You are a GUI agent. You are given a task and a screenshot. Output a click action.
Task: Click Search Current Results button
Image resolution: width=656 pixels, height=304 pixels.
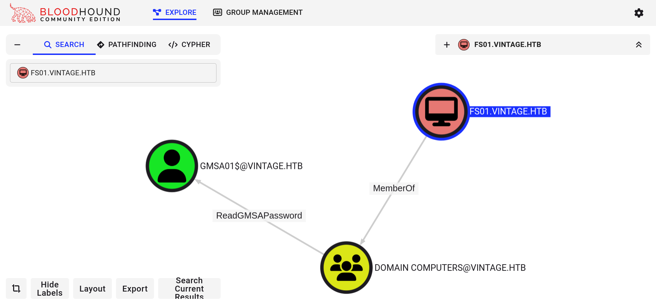[x=189, y=288]
